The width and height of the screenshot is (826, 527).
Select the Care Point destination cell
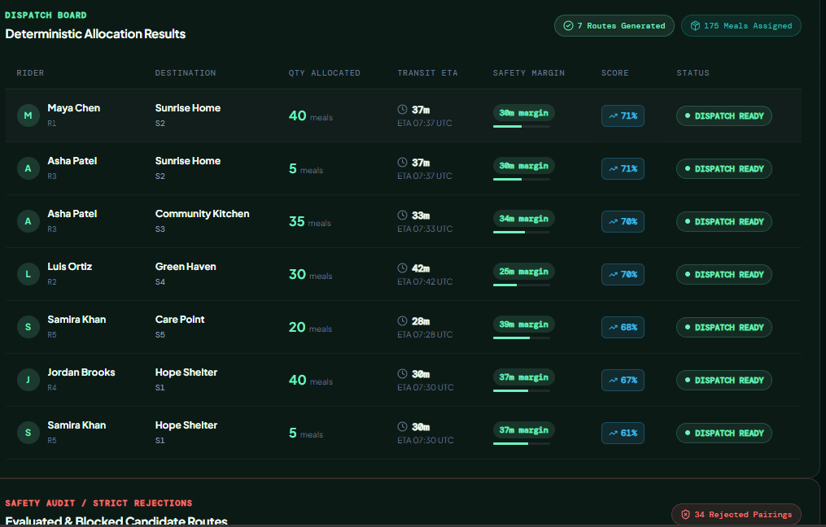(x=180, y=326)
